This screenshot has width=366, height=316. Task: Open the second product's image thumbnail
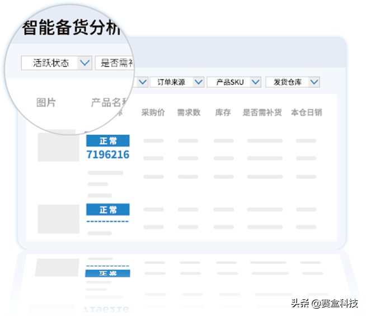(x=59, y=219)
